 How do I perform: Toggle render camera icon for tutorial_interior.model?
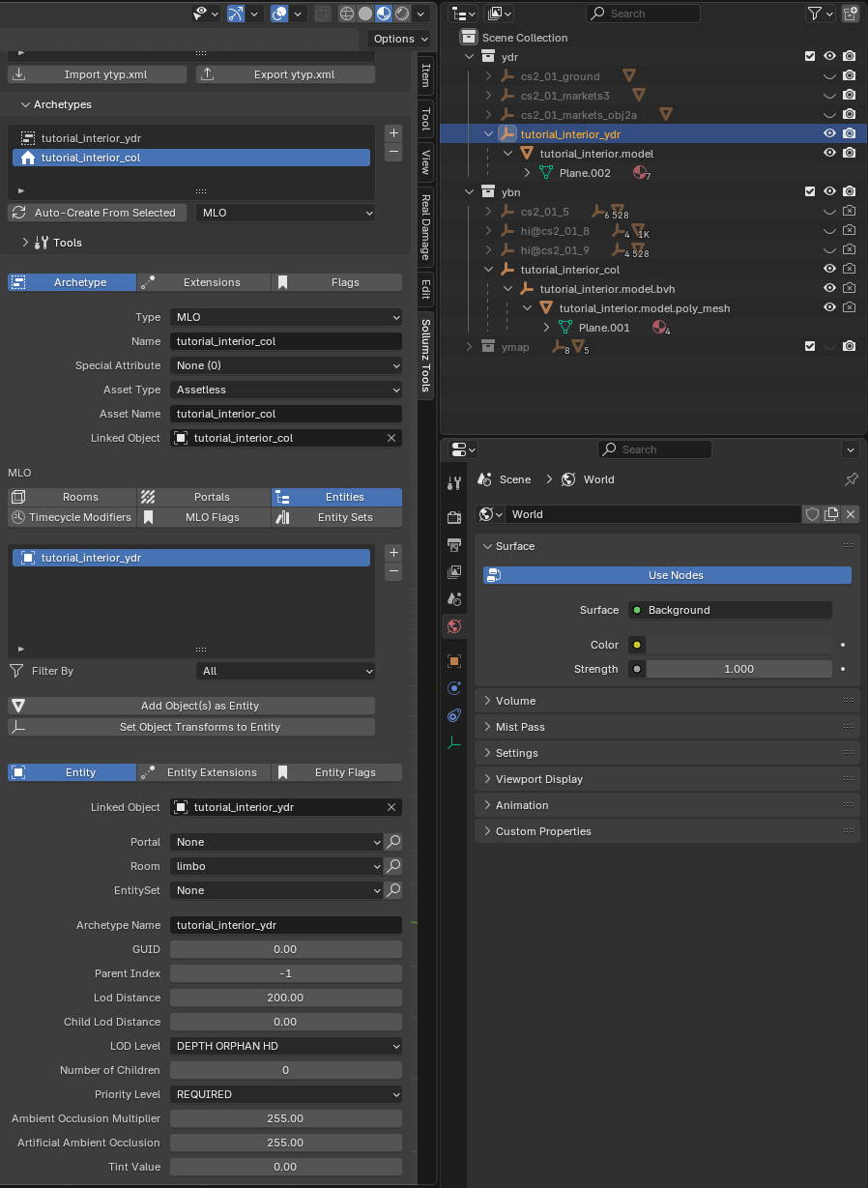(849, 153)
